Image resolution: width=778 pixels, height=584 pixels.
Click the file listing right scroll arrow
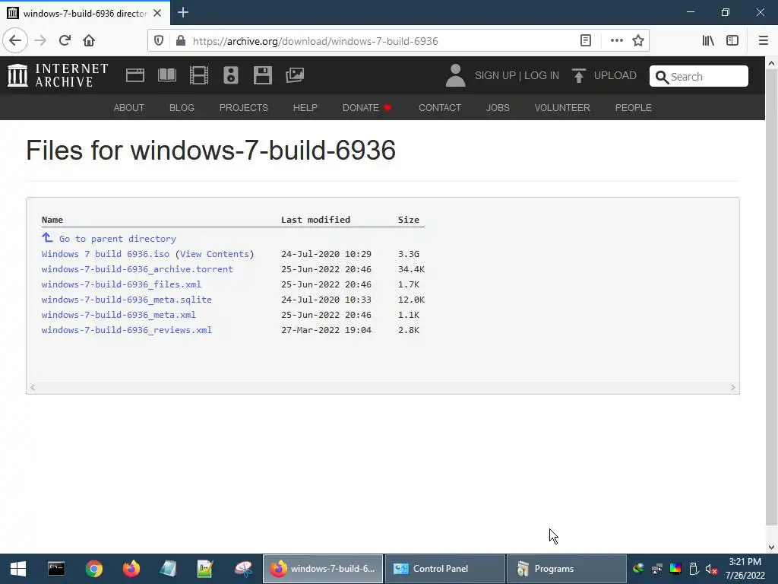733,387
